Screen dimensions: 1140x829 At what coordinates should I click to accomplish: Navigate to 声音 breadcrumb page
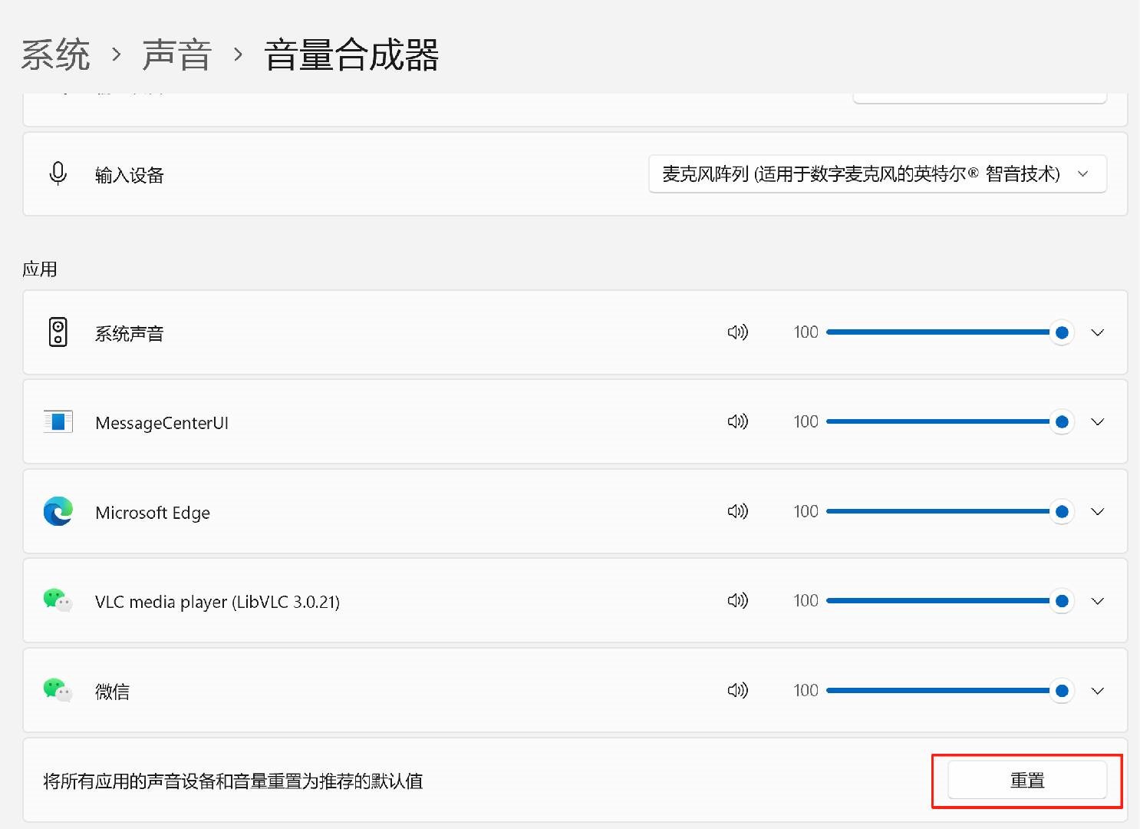[176, 55]
